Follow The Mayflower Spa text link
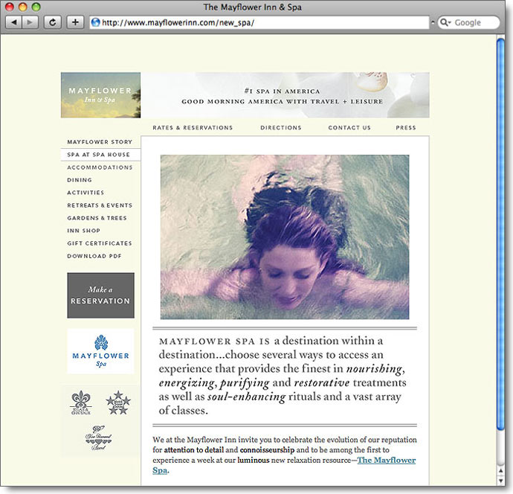Screen dimensions: 513x494 click(x=387, y=460)
